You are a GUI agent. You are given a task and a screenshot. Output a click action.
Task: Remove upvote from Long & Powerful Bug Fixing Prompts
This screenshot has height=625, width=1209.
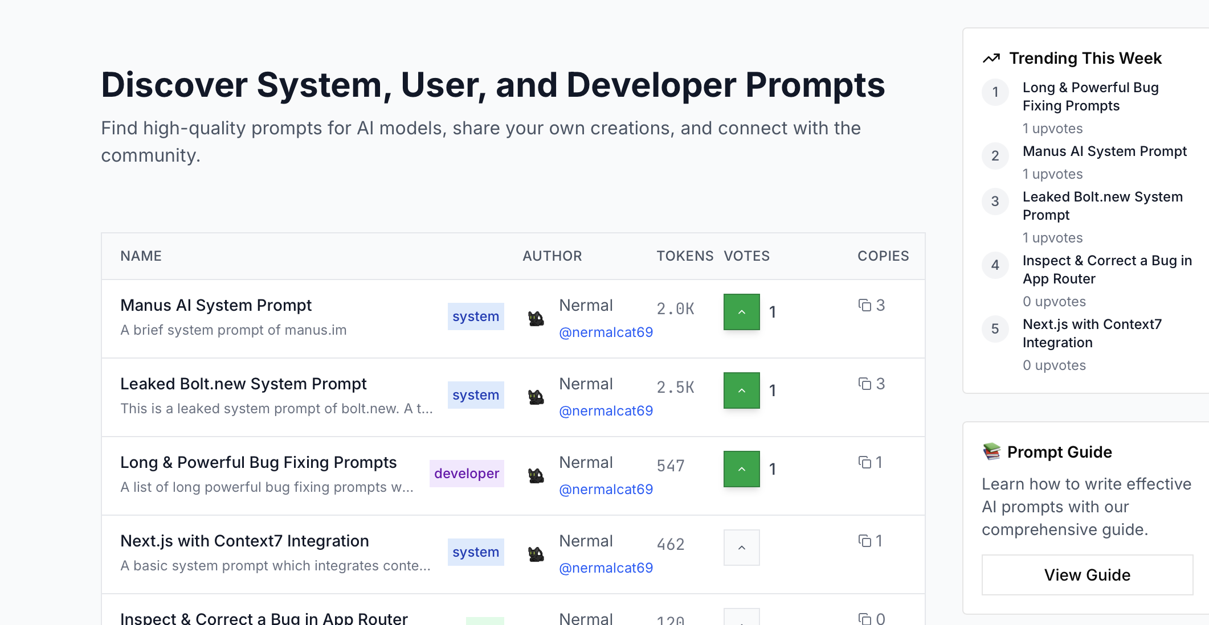pyautogui.click(x=741, y=469)
